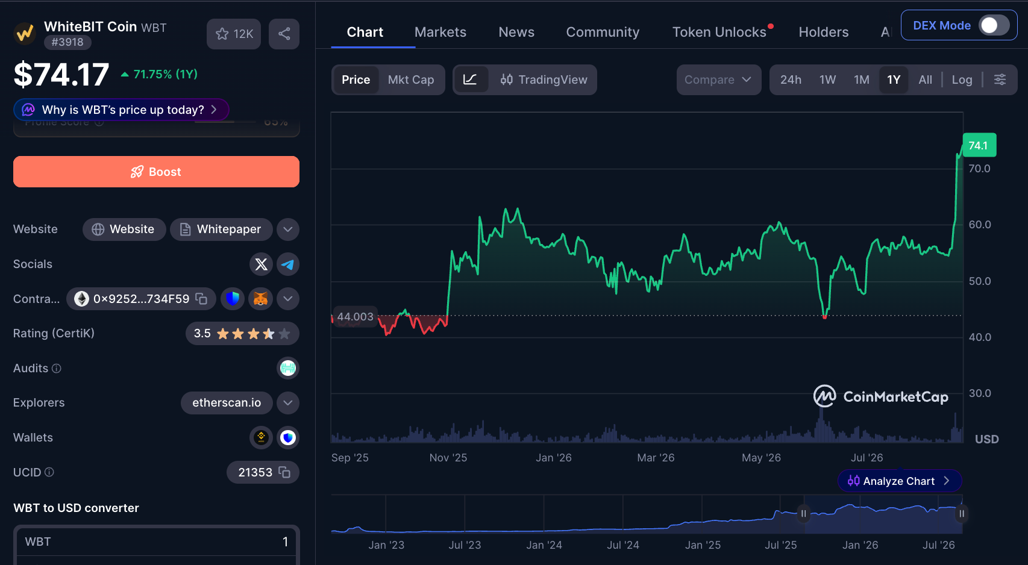Open chart settings sliders icon
Screen dimensions: 1028x565
tap(1000, 80)
